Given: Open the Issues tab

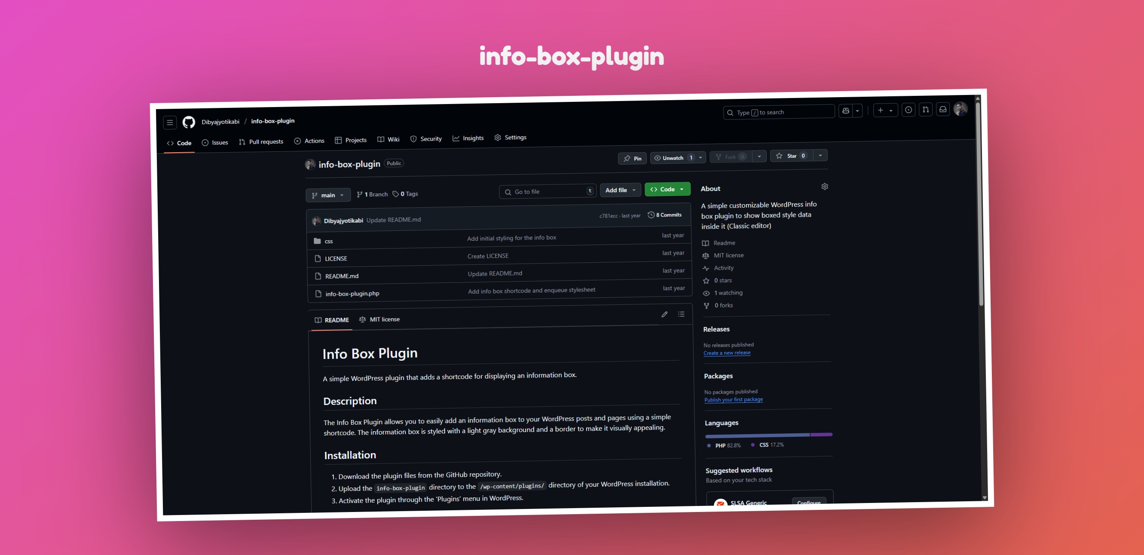Looking at the screenshot, I should pyautogui.click(x=215, y=143).
